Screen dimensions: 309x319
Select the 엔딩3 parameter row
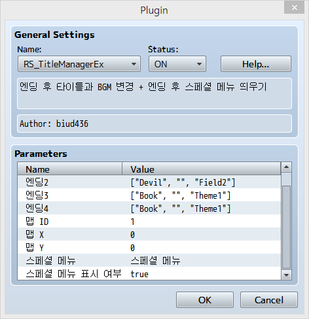tap(149, 195)
